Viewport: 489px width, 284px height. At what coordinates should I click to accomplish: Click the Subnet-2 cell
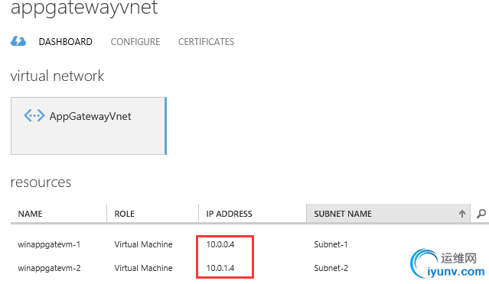click(331, 268)
